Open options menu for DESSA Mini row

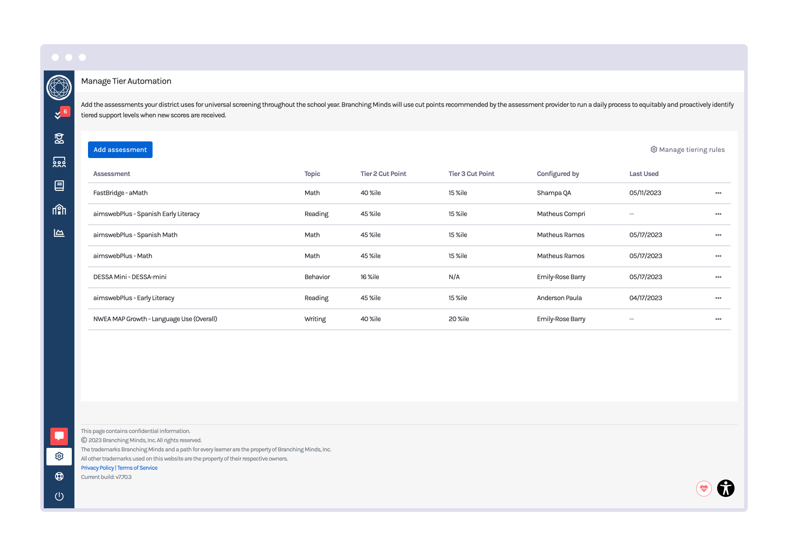click(x=718, y=277)
